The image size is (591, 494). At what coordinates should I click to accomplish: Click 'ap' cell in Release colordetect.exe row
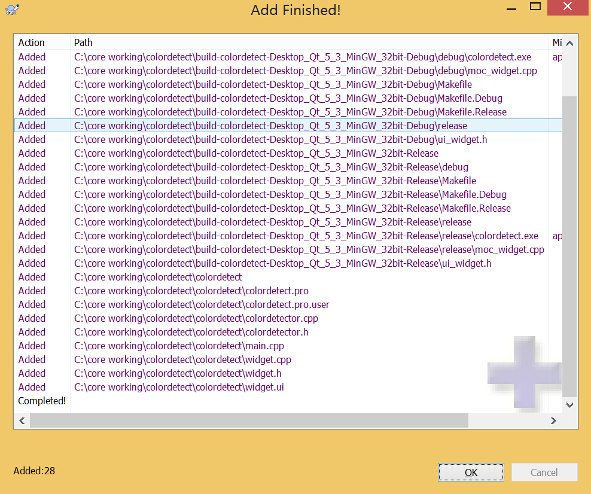[x=557, y=236]
